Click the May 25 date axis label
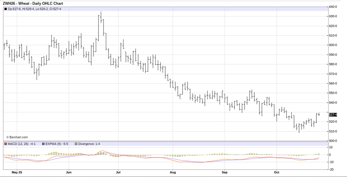This screenshot has height=177, width=347. point(17,172)
